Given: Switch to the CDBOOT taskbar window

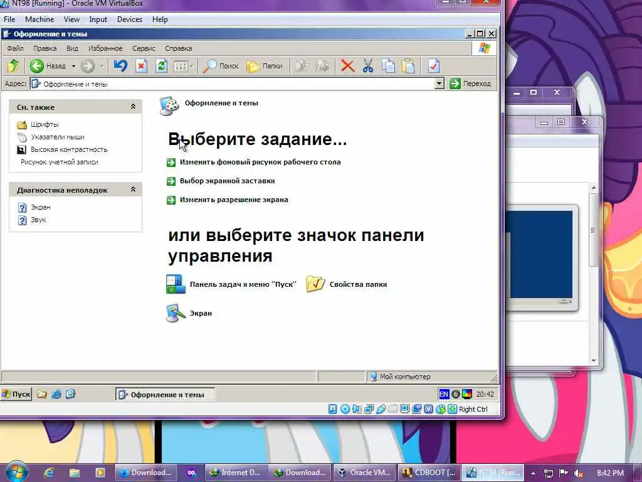Looking at the screenshot, I should click(x=429, y=473).
